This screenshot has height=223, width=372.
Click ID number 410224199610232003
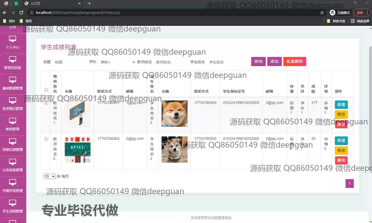(x=241, y=103)
